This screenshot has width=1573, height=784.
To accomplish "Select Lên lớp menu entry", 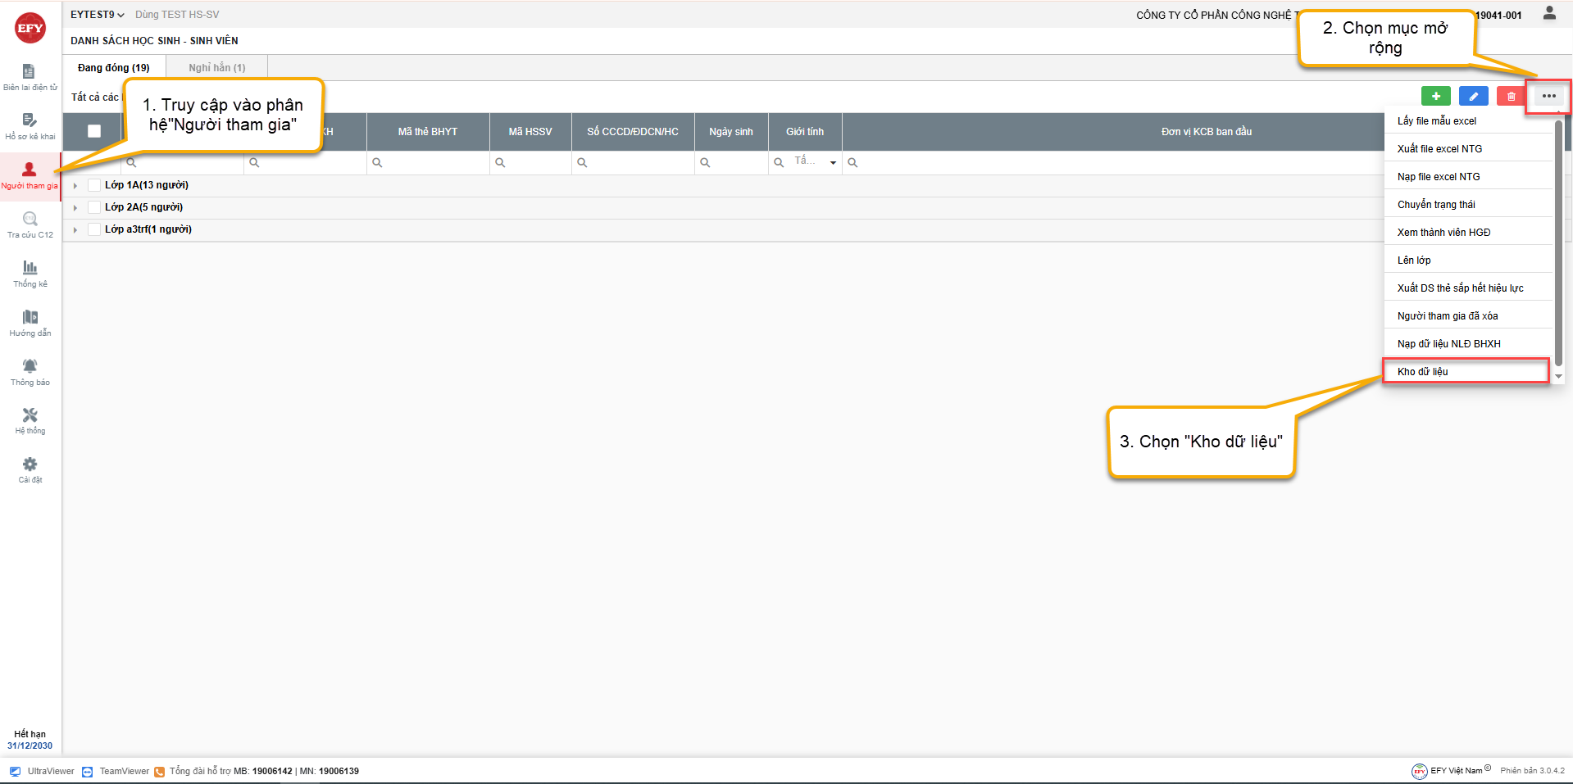I will 1469,261.
